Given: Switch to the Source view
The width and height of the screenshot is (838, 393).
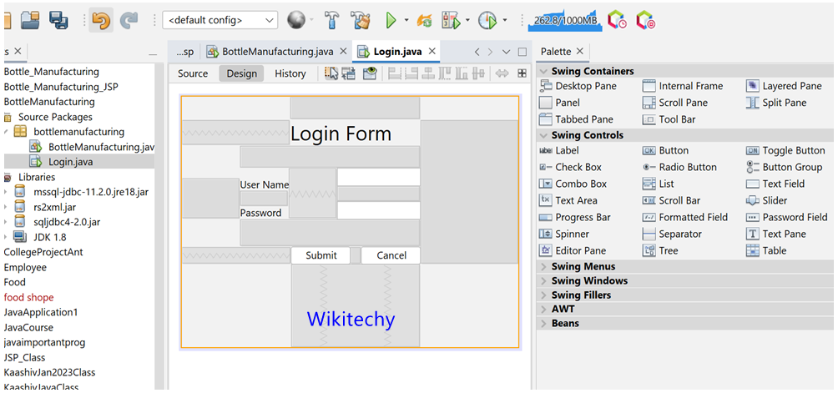Looking at the screenshot, I should point(193,73).
